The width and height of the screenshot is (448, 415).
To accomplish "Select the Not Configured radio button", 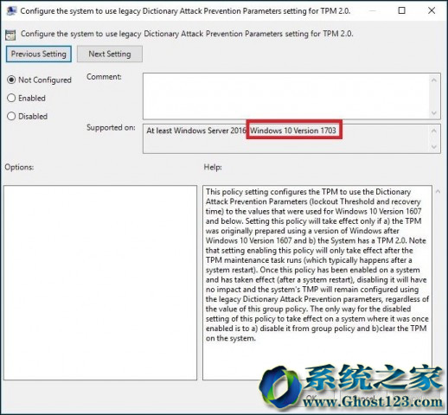I will tap(11, 80).
